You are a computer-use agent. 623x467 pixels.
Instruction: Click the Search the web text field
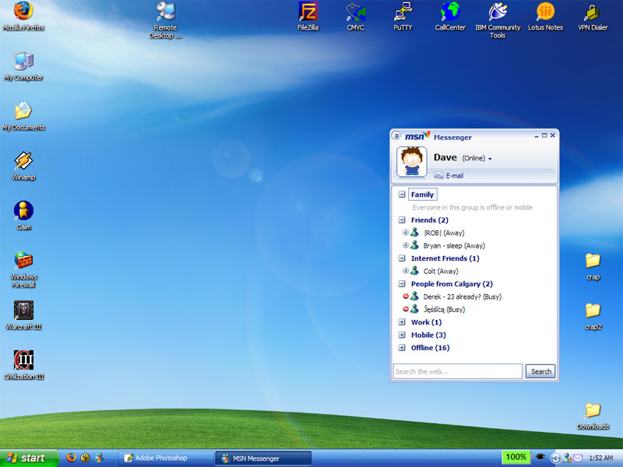(457, 371)
